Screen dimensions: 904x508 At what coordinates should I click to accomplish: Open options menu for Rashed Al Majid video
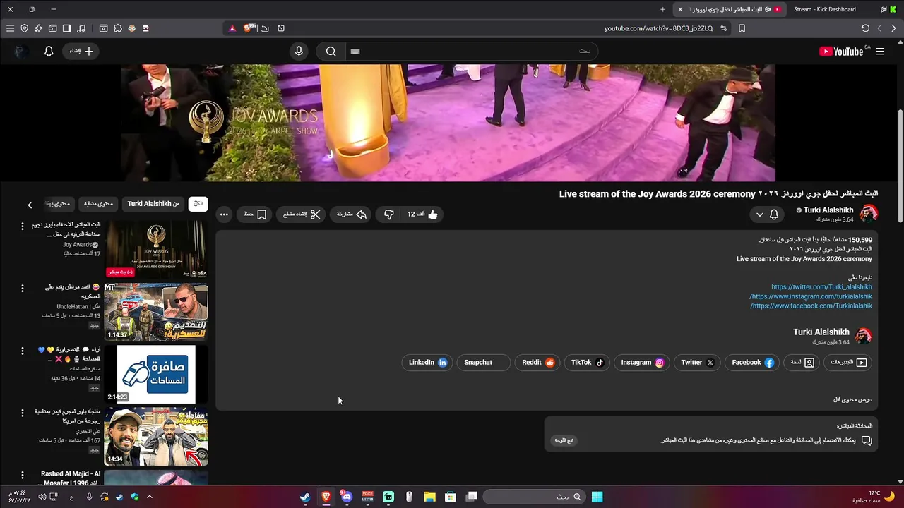pos(22,475)
